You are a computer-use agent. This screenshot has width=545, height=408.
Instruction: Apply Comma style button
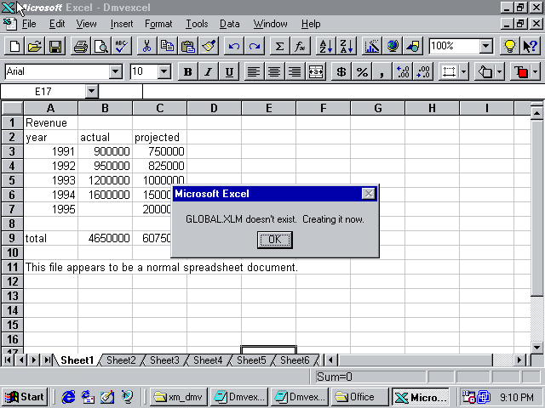click(382, 71)
